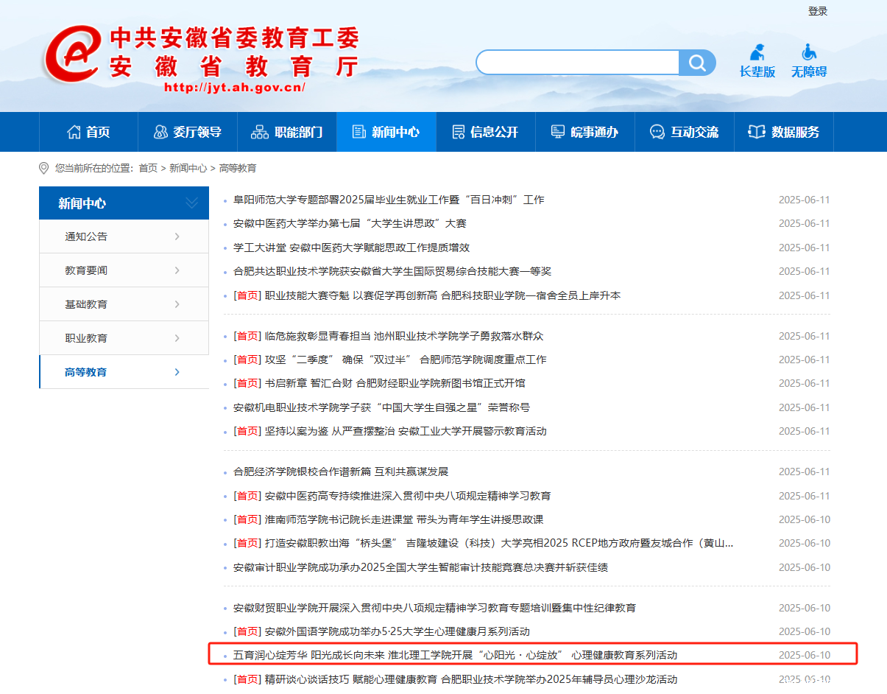Select 信息公开 in navigation bar
The height and width of the screenshot is (694, 887).
point(485,132)
